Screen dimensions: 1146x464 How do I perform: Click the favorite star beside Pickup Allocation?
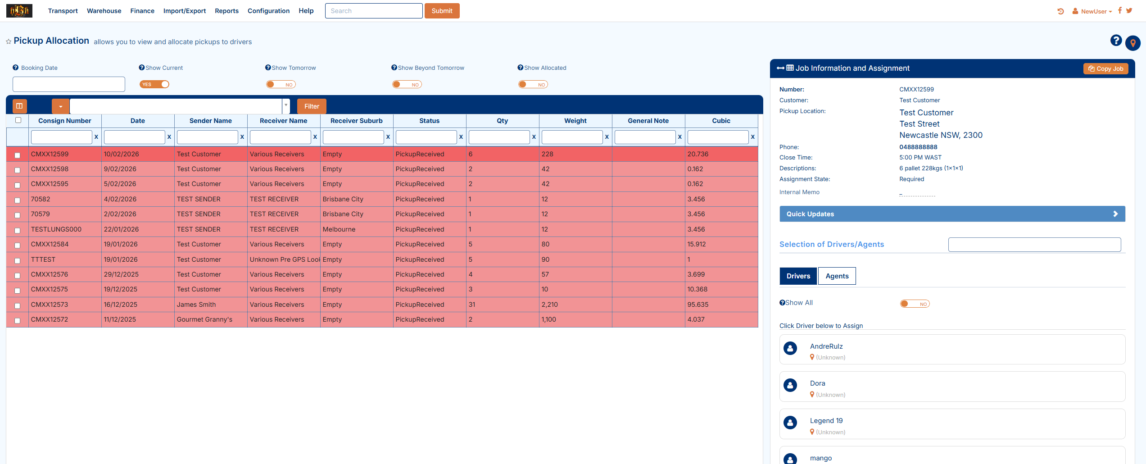point(9,41)
